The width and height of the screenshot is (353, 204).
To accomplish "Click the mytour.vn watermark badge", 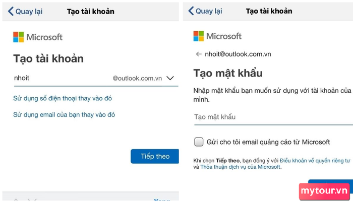I will tap(324, 191).
